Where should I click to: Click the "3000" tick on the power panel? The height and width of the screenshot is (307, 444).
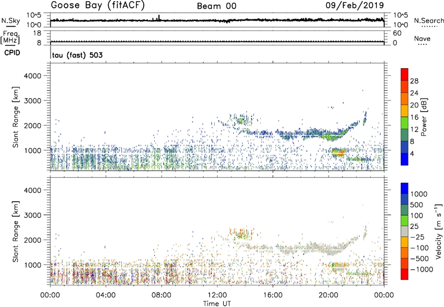coord(32,101)
